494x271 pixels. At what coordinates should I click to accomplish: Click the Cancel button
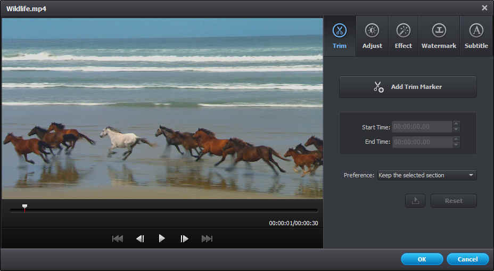(467, 259)
